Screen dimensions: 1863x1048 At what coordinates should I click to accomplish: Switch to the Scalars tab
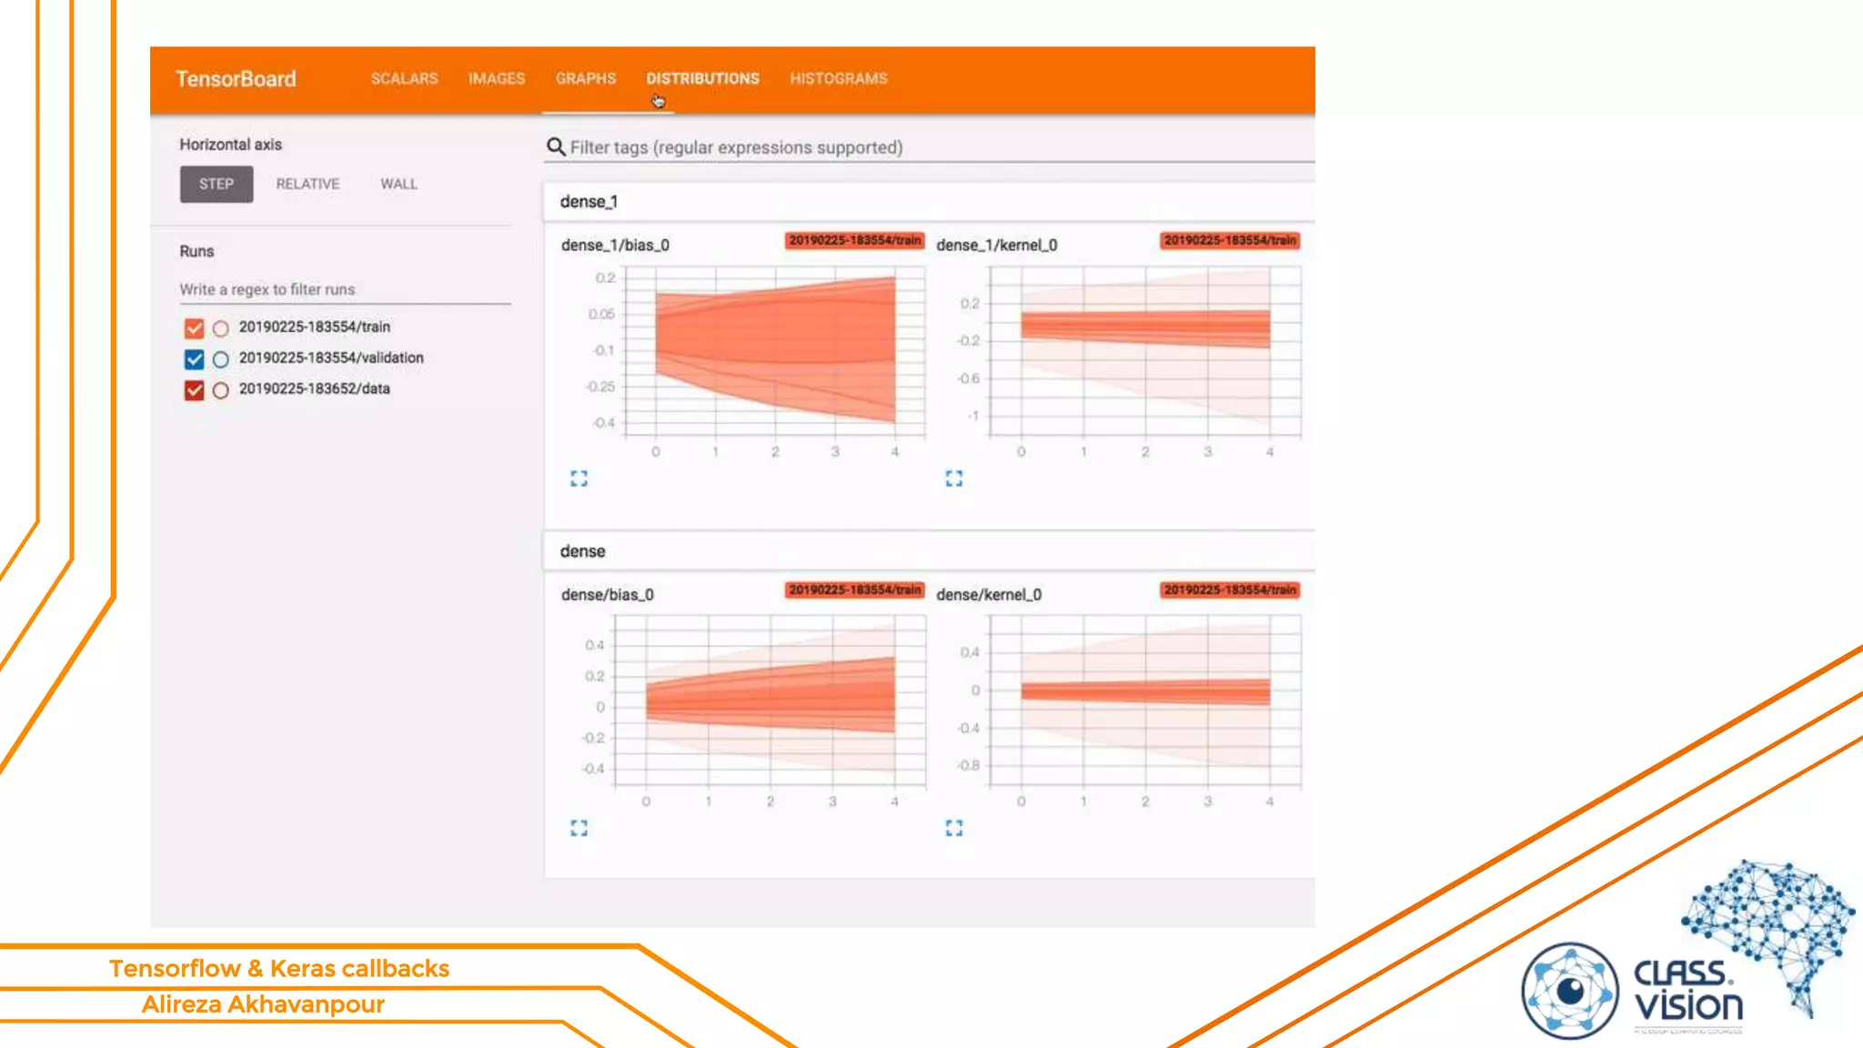coord(404,79)
